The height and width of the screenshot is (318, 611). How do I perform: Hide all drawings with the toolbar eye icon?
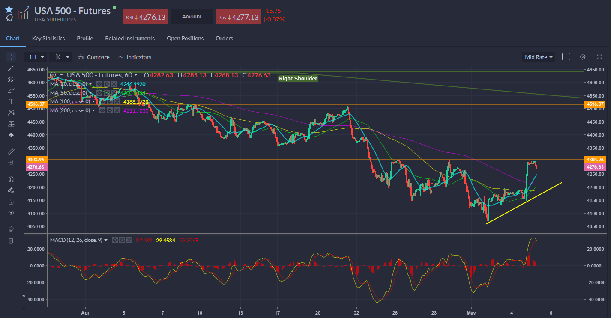click(11, 213)
